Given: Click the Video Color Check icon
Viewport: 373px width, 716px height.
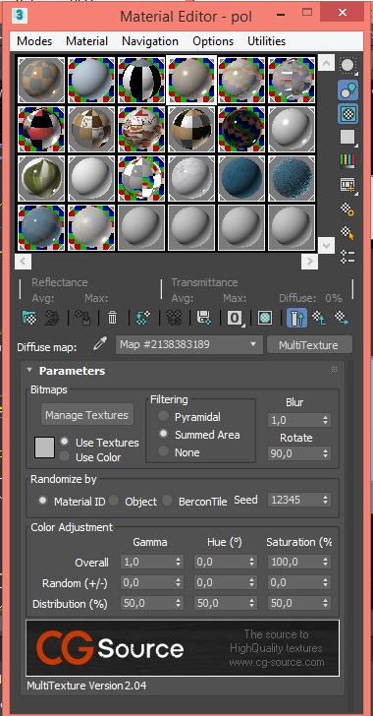Looking at the screenshot, I should [347, 160].
